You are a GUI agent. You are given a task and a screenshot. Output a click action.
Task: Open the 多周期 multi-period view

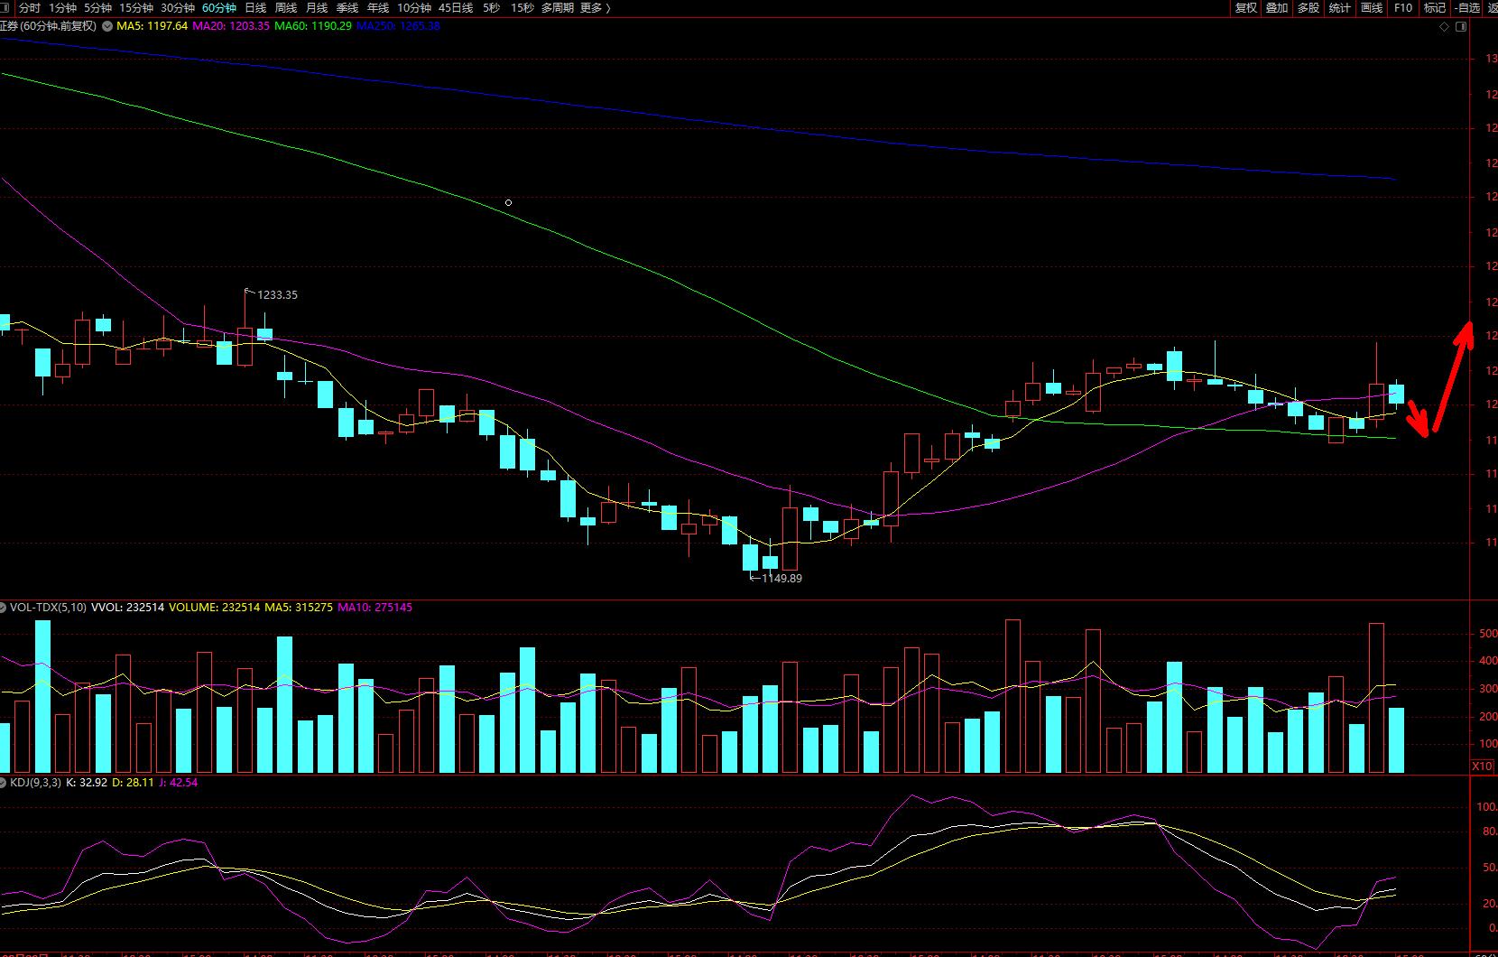tap(558, 8)
